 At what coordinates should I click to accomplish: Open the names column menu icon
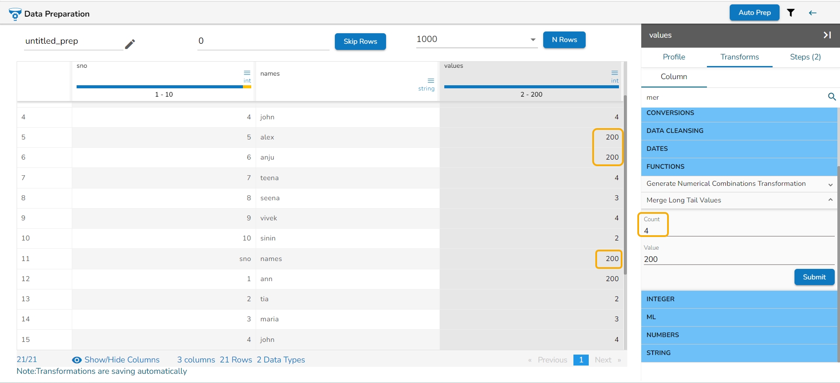[x=431, y=81]
